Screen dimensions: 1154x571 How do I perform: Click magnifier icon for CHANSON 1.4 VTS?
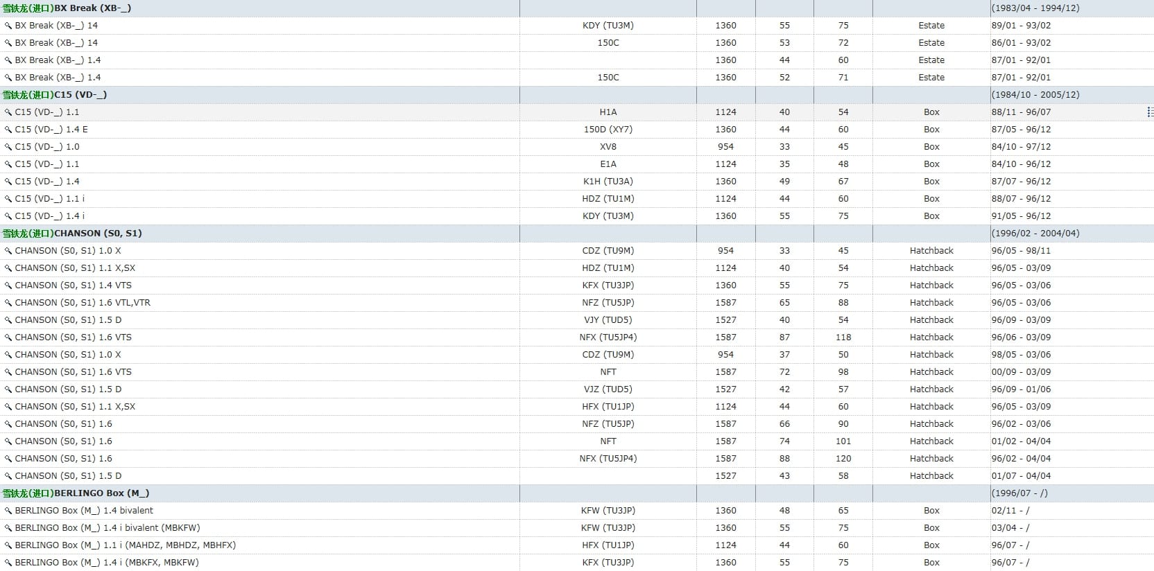[8, 285]
